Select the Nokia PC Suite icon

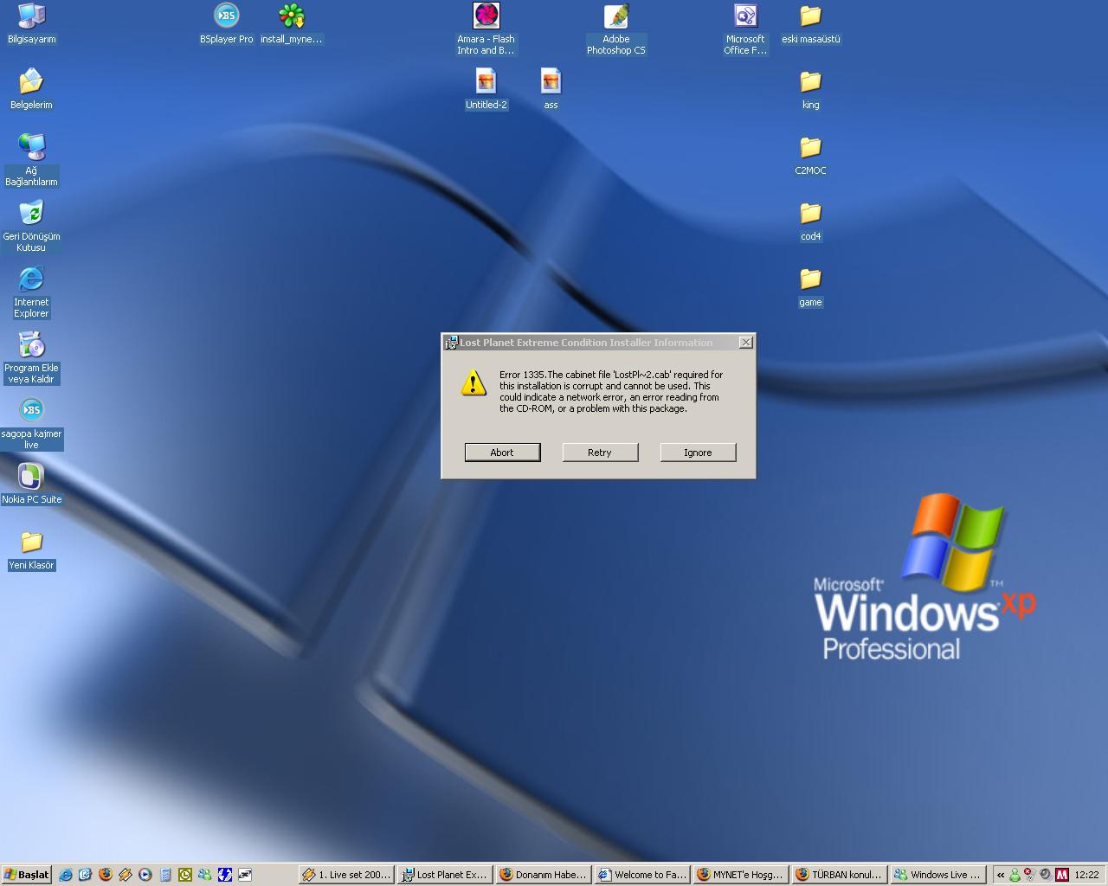31,484
